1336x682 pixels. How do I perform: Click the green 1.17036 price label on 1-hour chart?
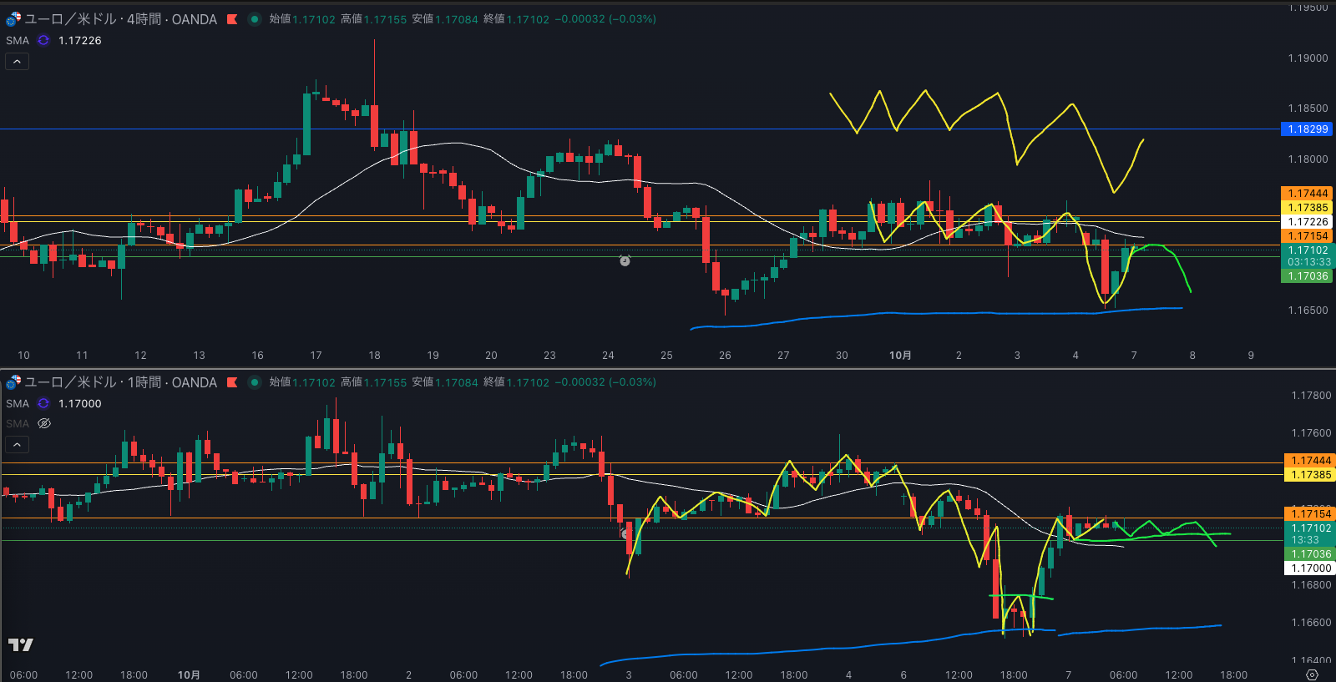pyautogui.click(x=1307, y=553)
